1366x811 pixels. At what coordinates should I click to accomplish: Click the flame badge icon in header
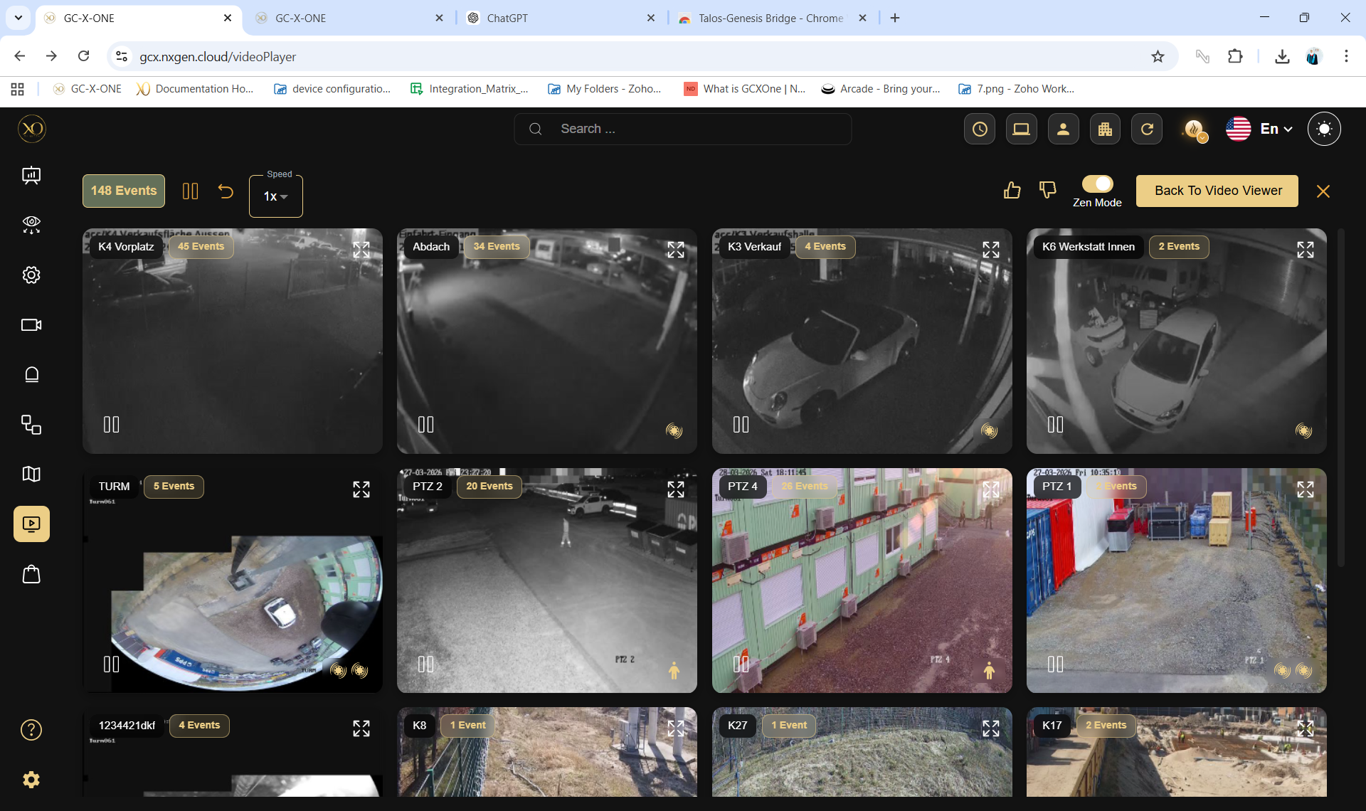point(1195,129)
